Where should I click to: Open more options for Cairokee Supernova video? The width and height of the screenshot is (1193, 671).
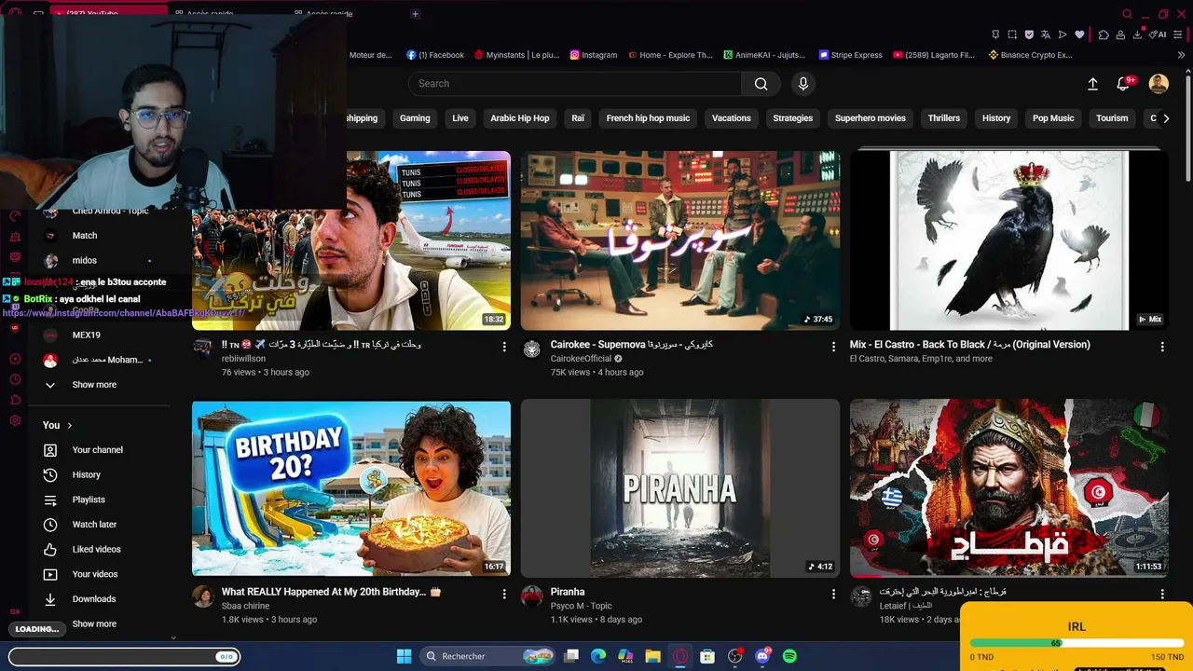[x=833, y=347]
